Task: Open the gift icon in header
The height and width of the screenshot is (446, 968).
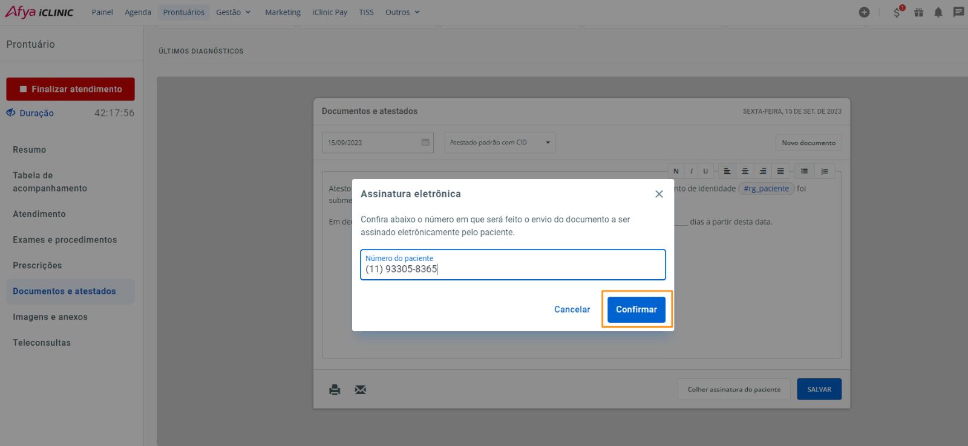Action: pos(918,12)
